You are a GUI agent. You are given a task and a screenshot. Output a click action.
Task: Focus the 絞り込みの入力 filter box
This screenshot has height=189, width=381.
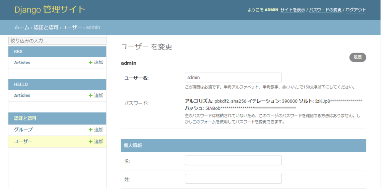58,41
